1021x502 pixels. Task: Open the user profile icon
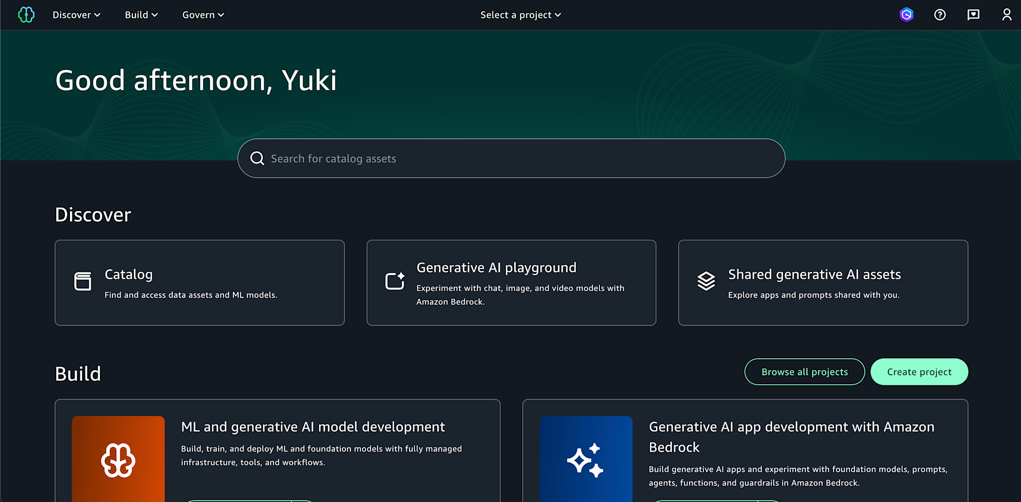click(x=1007, y=15)
